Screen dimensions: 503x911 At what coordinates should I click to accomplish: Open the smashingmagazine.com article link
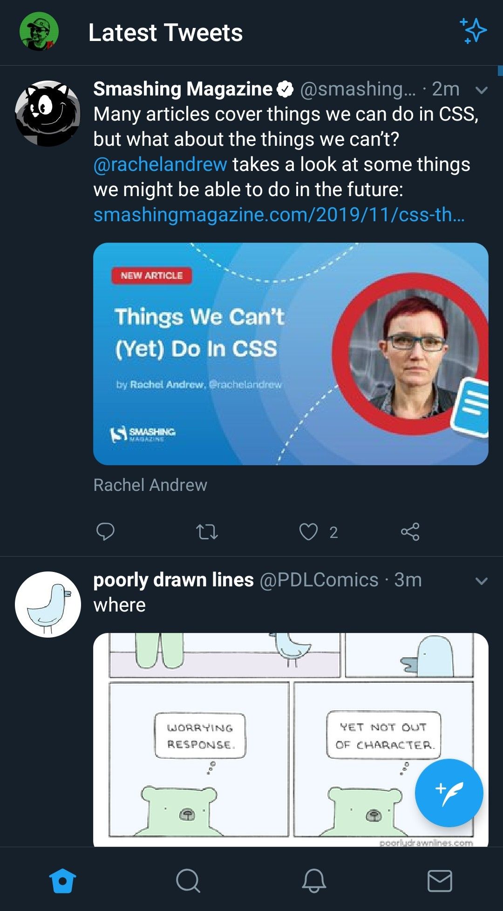coord(279,215)
